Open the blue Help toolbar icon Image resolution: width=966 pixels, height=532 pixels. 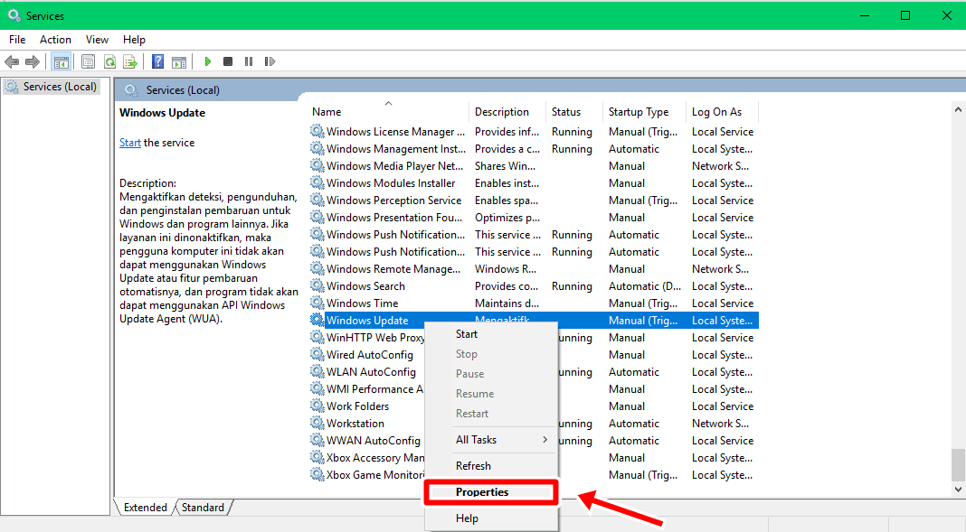[157, 61]
